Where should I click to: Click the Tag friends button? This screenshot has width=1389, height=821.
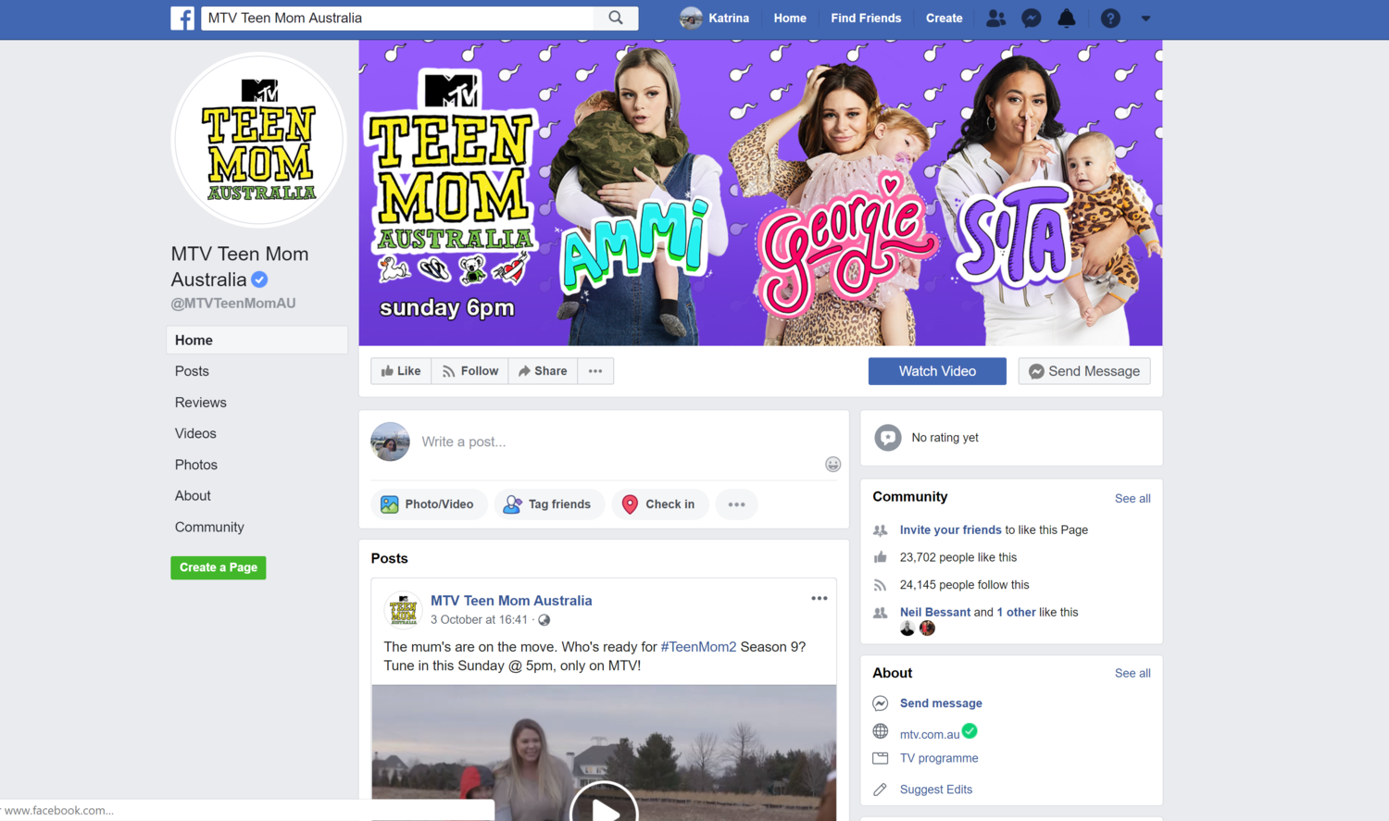[548, 504]
